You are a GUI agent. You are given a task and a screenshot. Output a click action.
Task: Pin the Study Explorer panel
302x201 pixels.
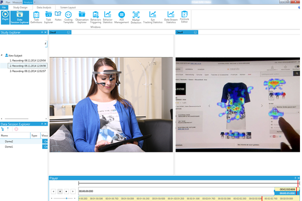(42, 32)
